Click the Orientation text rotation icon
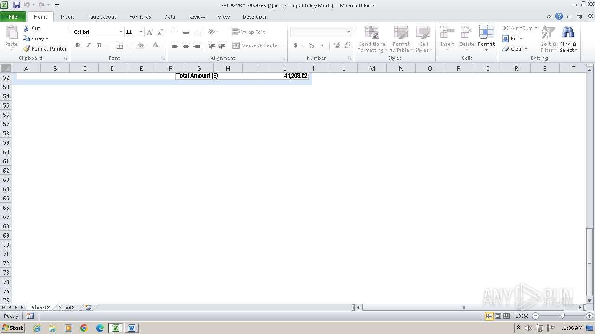 coord(212,32)
